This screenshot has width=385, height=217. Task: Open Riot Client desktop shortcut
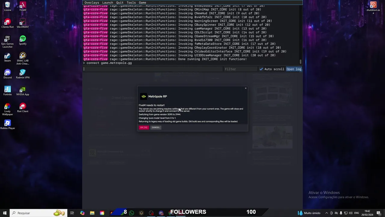[23, 108]
